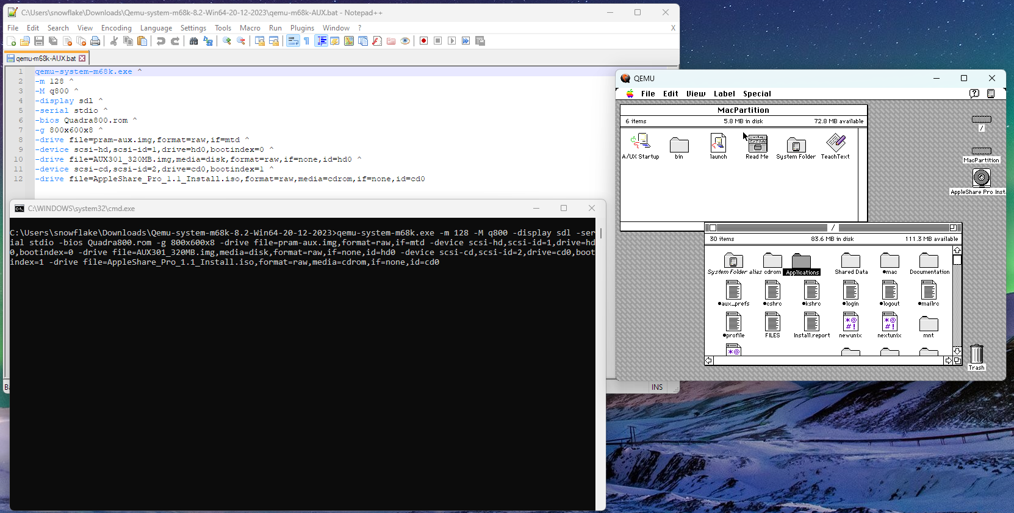Open the Plugins menu in Notepad++

coord(302,28)
